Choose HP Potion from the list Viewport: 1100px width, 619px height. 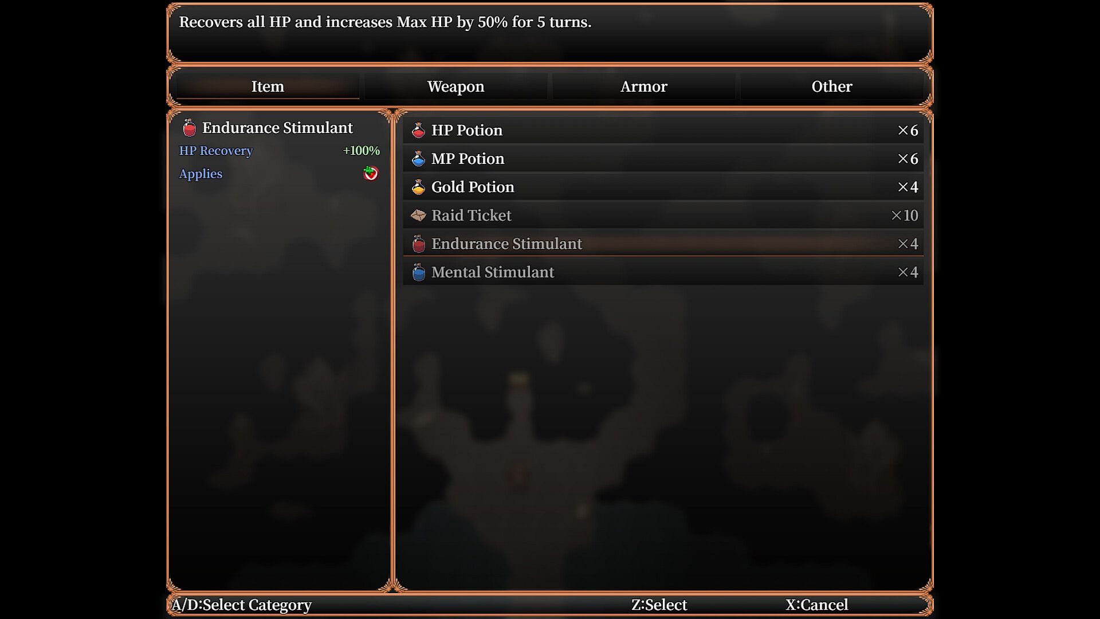(663, 130)
